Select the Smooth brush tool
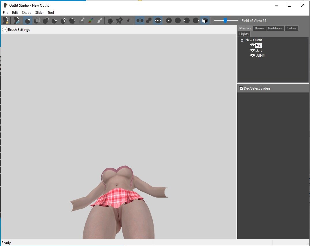310x246 pixels. (72, 20)
